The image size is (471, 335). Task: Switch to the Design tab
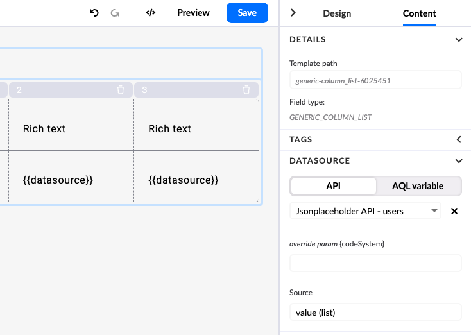pyautogui.click(x=337, y=13)
